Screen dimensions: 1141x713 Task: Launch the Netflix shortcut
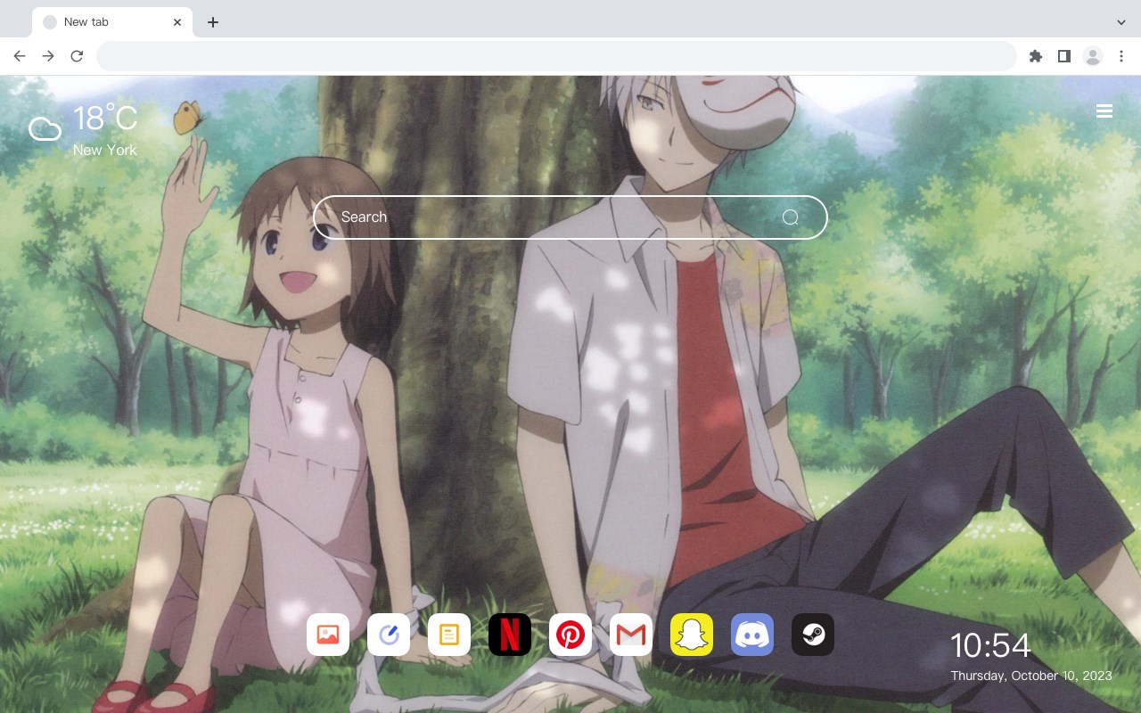point(510,635)
